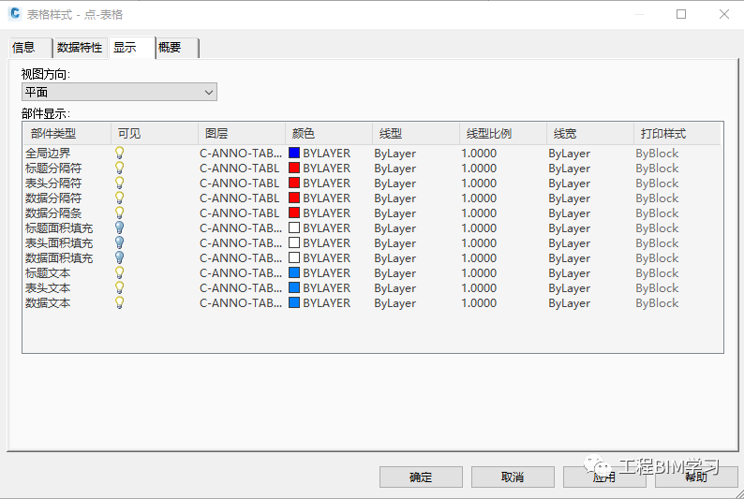
Task: Click 1.0000 linetype scale of 数据分隔符 row
Action: click(x=479, y=198)
